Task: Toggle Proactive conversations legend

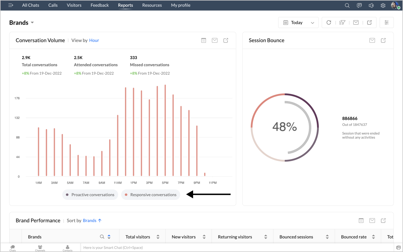Action: [x=90, y=195]
